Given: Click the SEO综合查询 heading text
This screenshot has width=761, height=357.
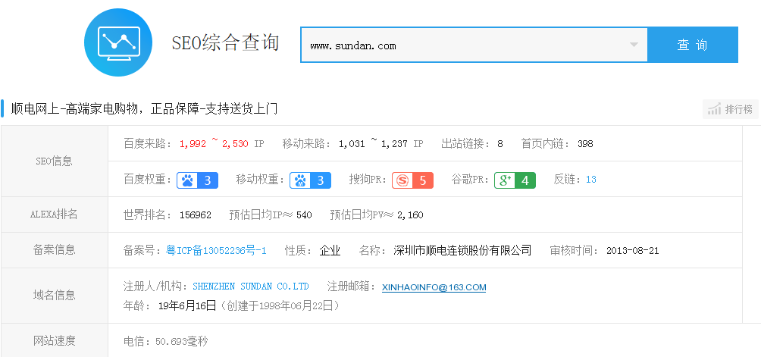Looking at the screenshot, I should pos(225,42).
